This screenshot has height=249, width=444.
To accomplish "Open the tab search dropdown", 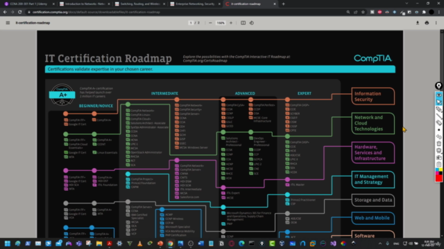I will click(x=407, y=3).
